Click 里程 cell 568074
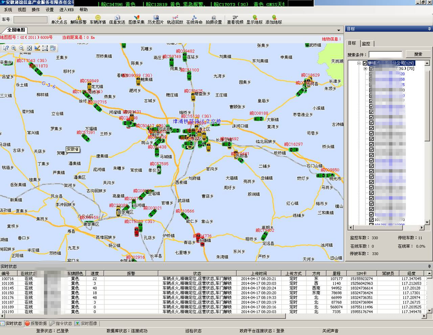 (336, 307)
